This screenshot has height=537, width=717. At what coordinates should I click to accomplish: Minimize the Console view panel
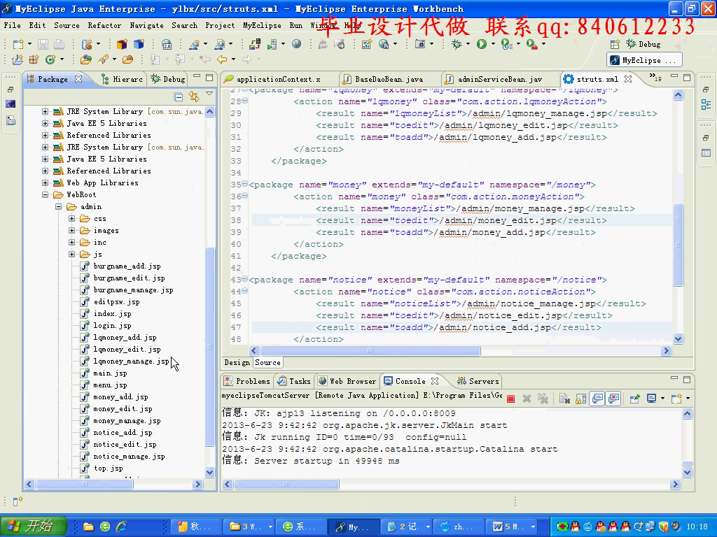[x=674, y=378]
